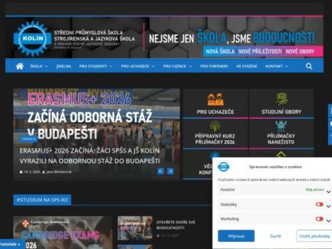Click the slide category tag label

(29, 139)
